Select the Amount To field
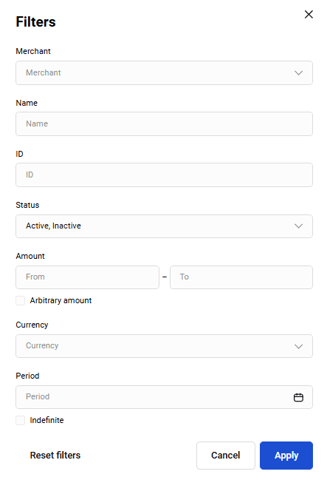 click(x=241, y=277)
